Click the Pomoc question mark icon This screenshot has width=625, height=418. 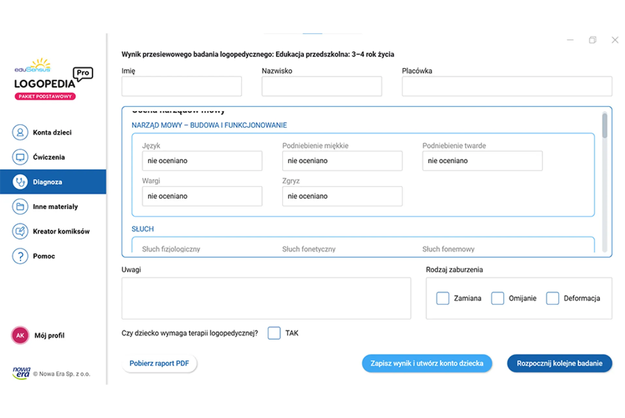coord(20,256)
